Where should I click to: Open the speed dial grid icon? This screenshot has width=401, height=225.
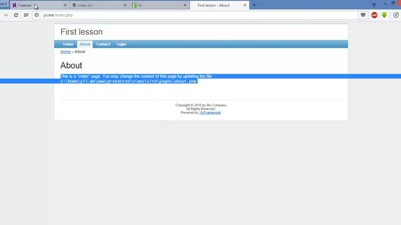coord(26,15)
